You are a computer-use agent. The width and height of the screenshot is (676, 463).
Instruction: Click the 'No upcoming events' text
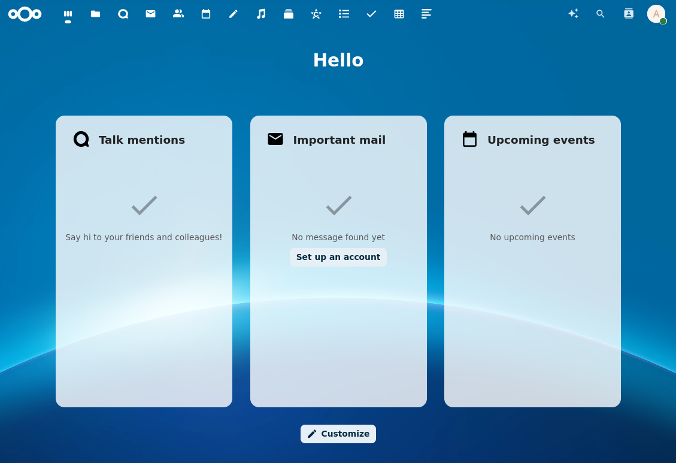click(x=532, y=237)
